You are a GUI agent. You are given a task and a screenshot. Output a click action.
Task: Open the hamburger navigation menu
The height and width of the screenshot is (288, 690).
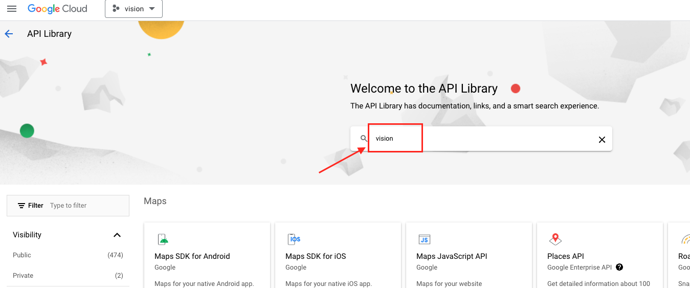[11, 9]
